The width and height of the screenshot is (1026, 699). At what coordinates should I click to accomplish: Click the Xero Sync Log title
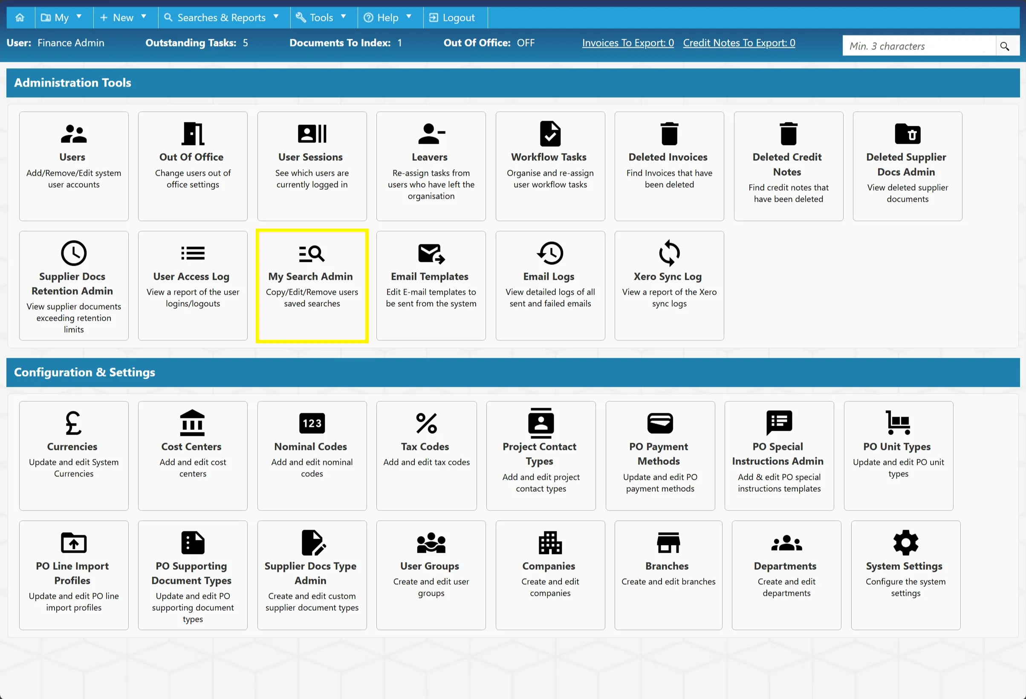668,277
